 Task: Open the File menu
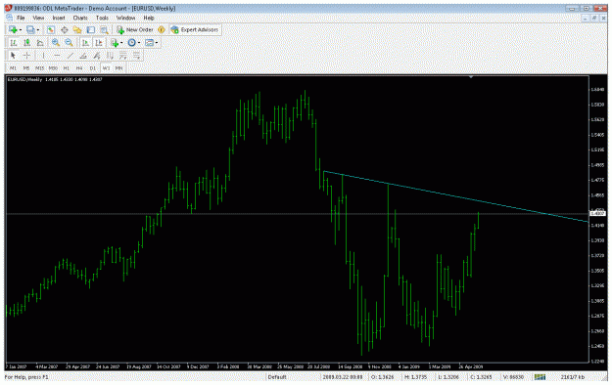(x=21, y=18)
